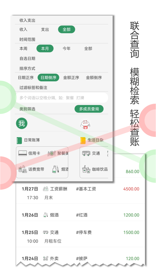The height and width of the screenshot is (278, 156).
Task: Choose the 今年 time range
Action: (67, 48)
